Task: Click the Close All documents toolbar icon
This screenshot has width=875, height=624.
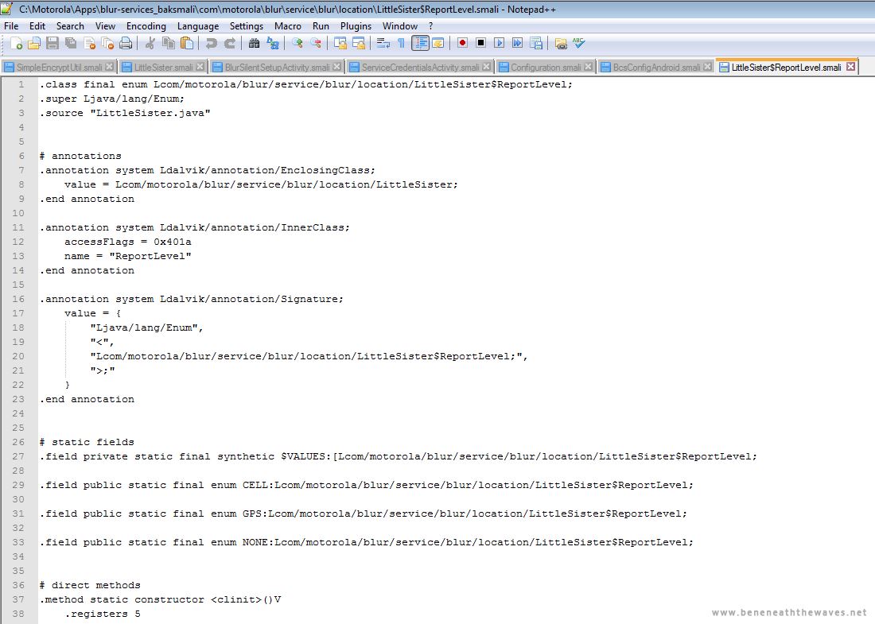Action: [107, 44]
